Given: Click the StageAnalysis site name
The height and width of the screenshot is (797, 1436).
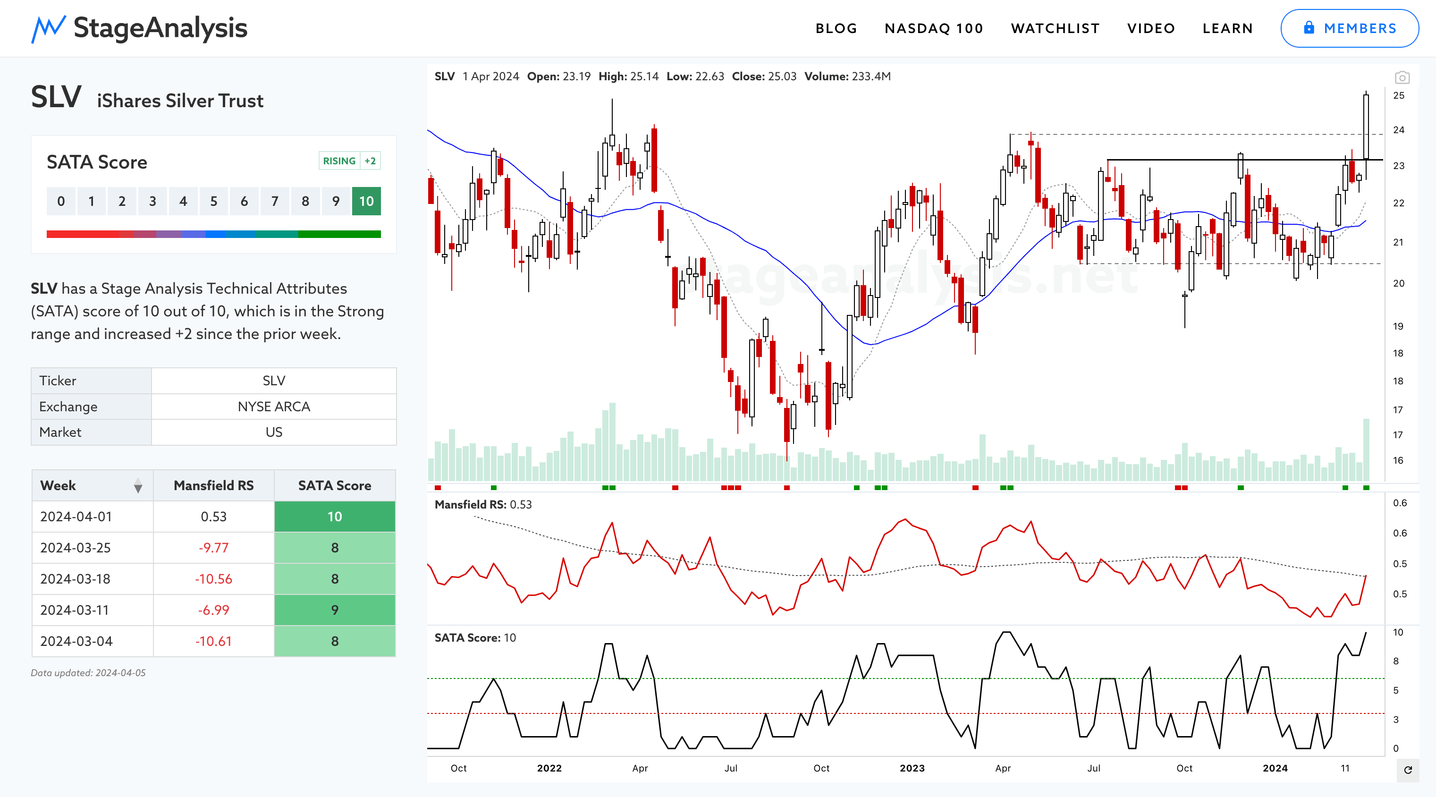Looking at the screenshot, I should 160,28.
